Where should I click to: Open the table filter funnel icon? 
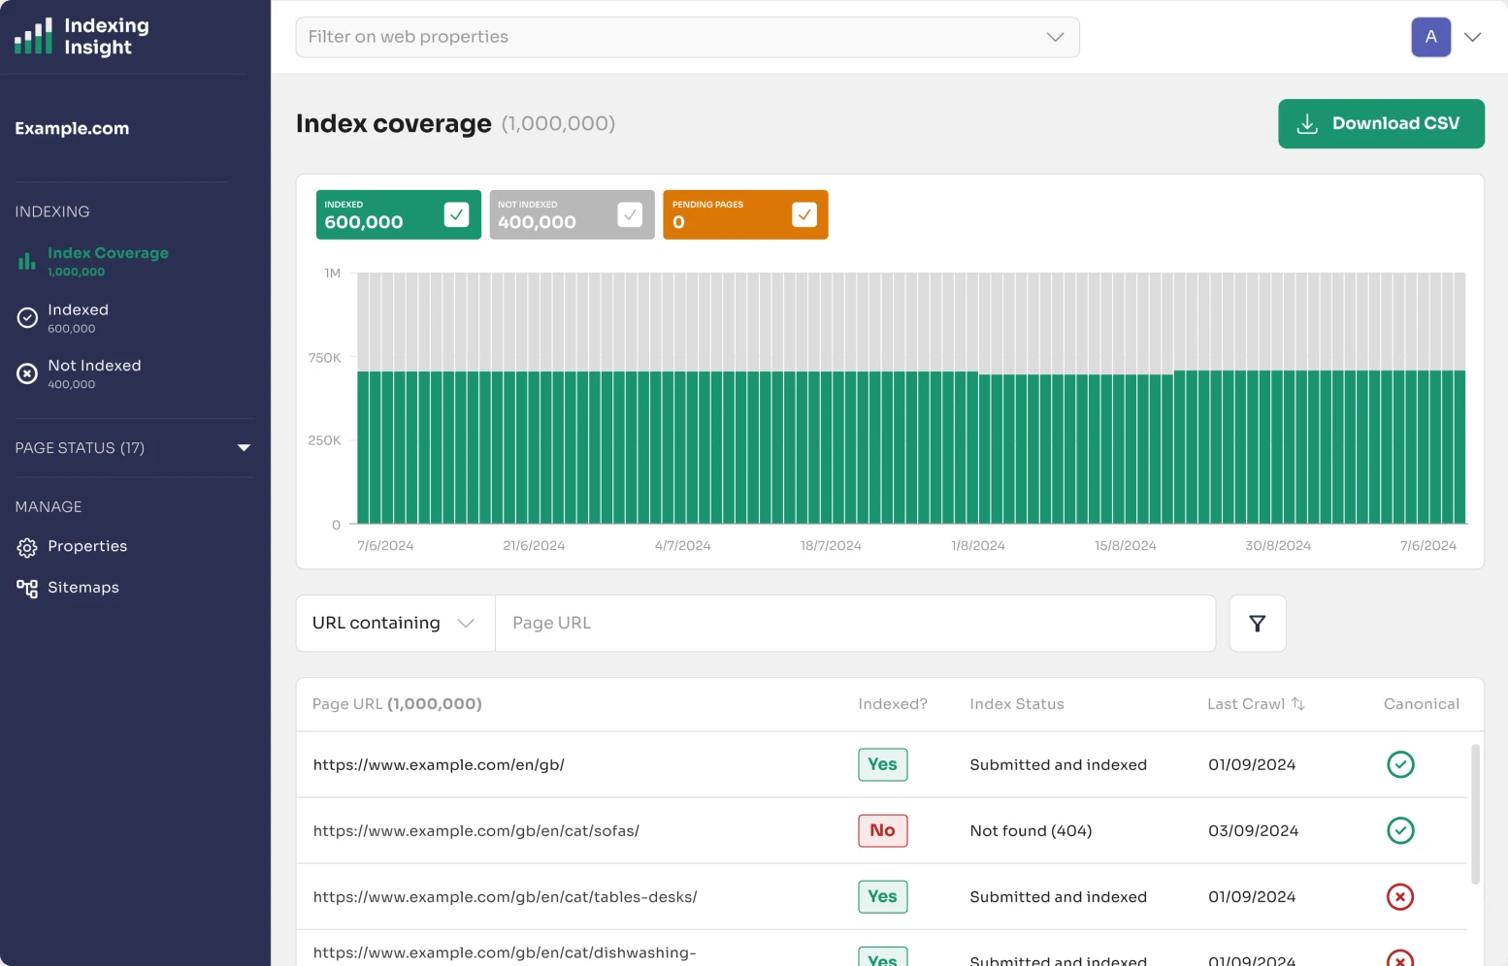(x=1258, y=623)
